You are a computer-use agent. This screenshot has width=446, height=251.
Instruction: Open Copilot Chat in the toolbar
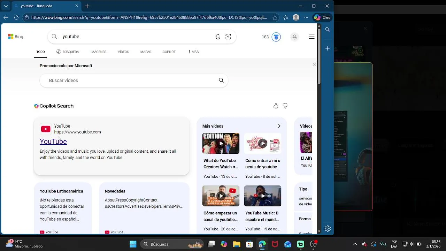pyautogui.click(x=322, y=17)
